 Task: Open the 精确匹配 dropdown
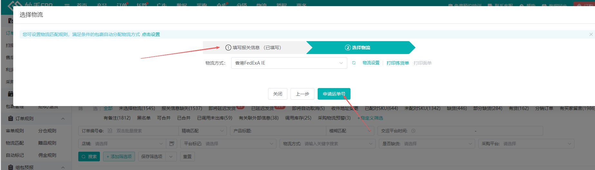pyautogui.click(x=203, y=131)
